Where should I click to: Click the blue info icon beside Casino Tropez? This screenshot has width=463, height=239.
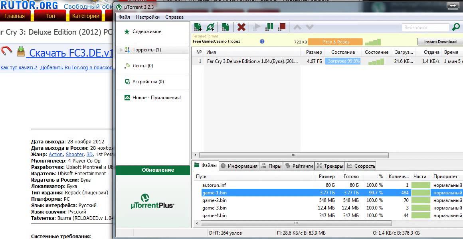(262, 41)
